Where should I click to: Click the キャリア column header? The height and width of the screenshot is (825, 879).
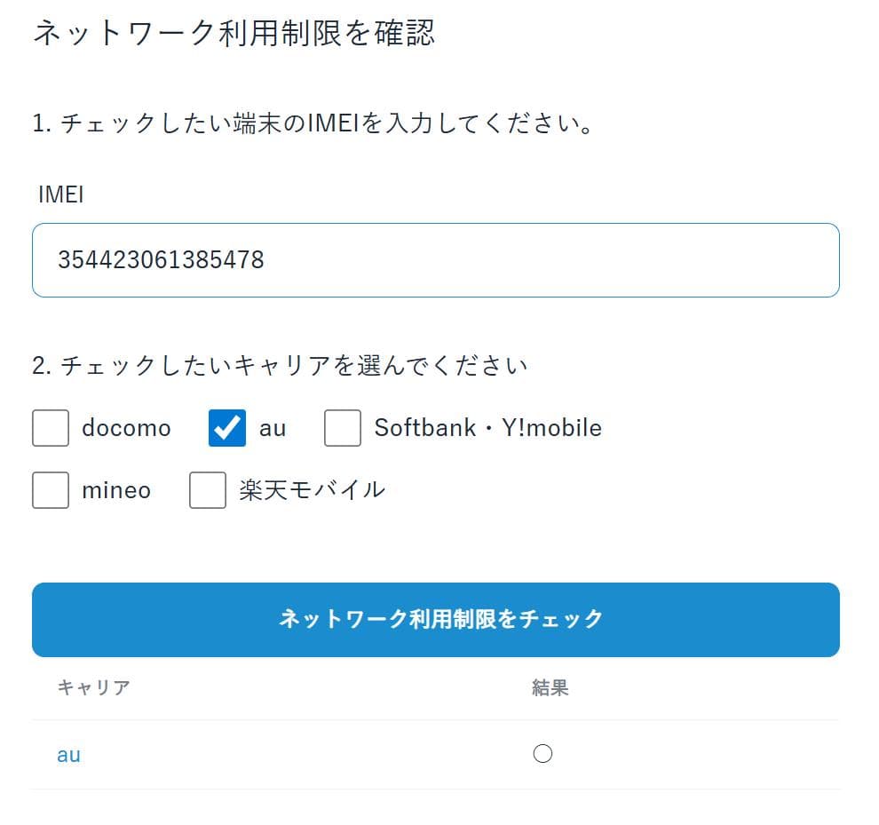tap(91, 686)
